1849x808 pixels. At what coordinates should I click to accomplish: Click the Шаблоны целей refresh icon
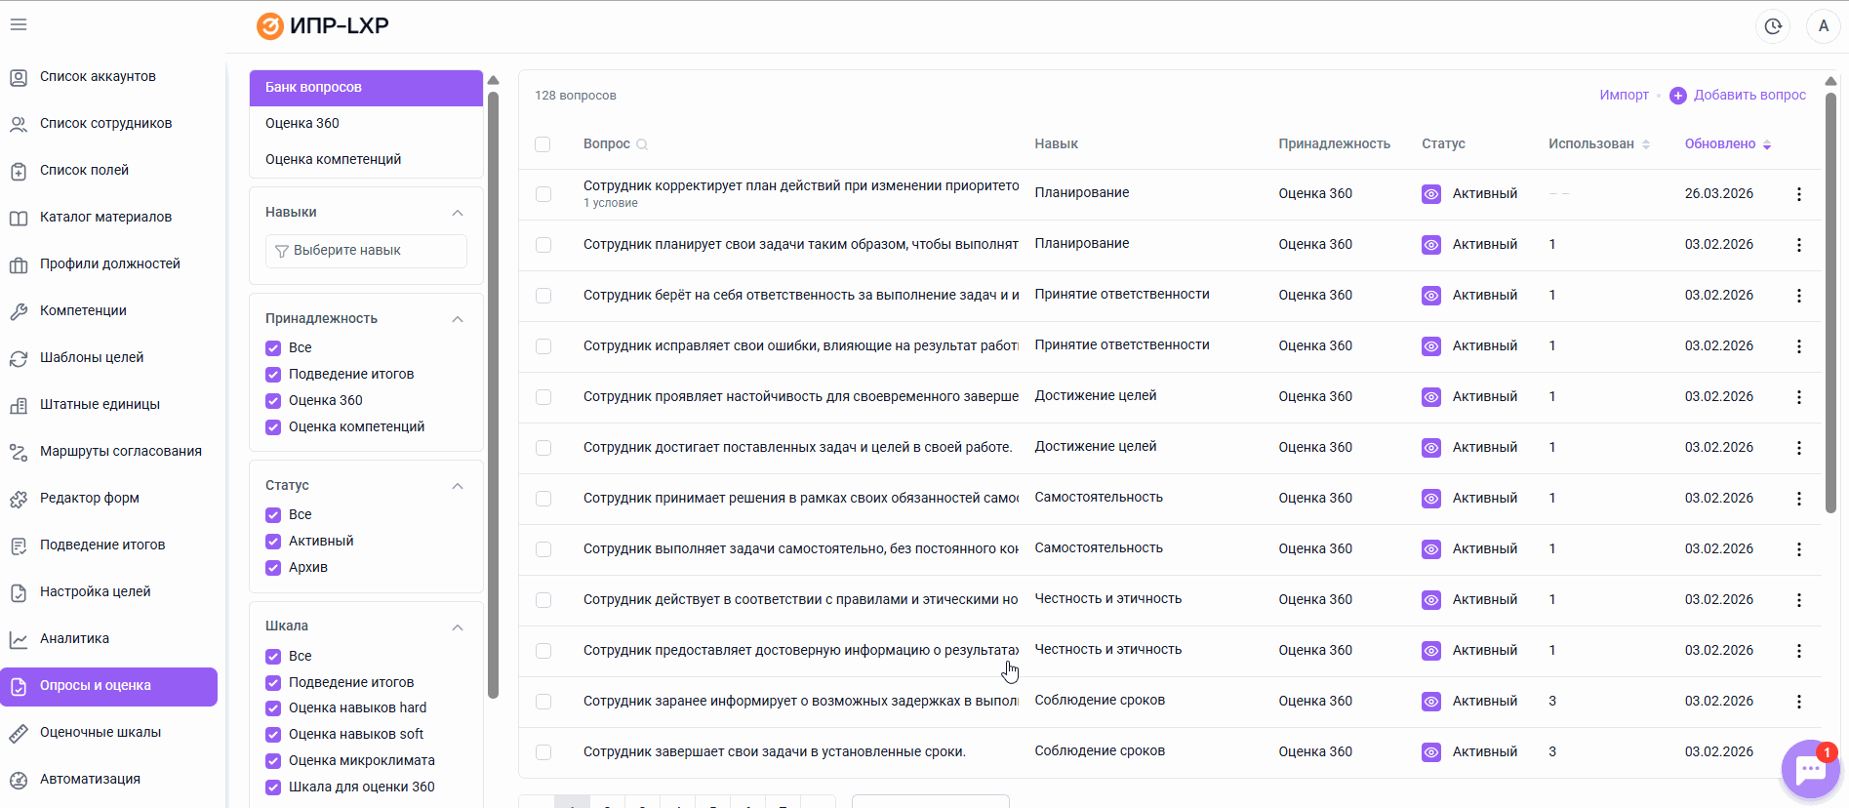click(x=19, y=358)
